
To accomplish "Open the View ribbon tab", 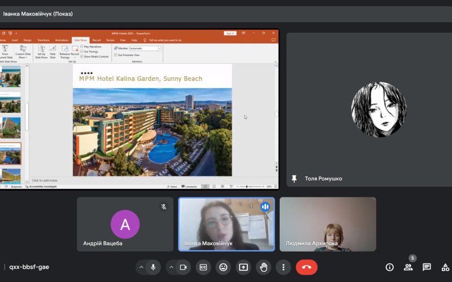I will click(123, 40).
